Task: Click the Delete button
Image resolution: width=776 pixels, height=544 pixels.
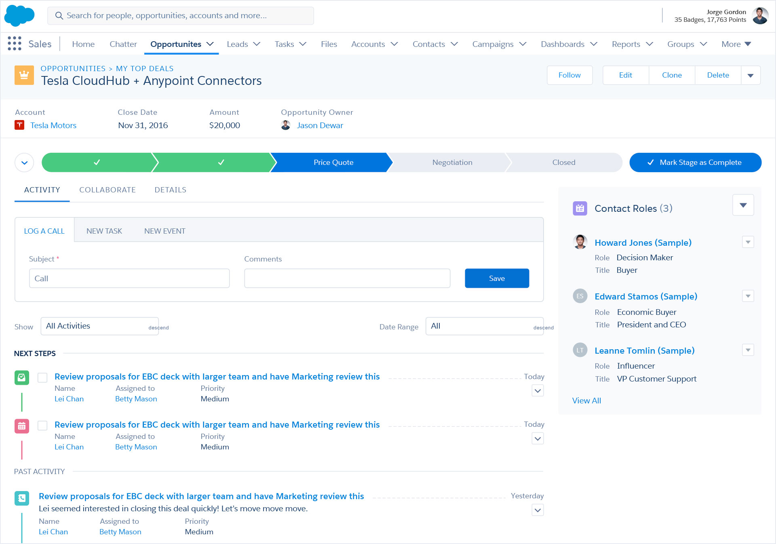Action: pos(718,75)
